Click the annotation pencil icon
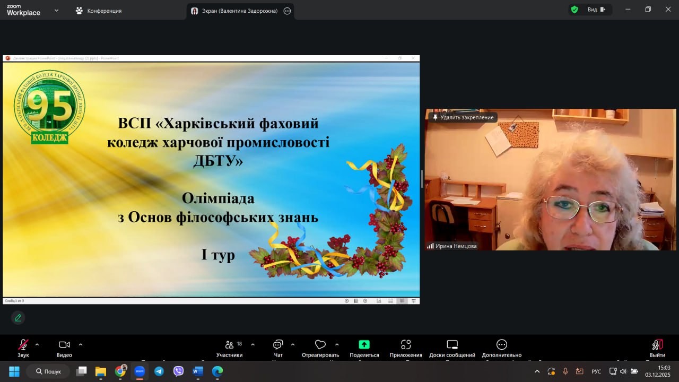 point(18,318)
